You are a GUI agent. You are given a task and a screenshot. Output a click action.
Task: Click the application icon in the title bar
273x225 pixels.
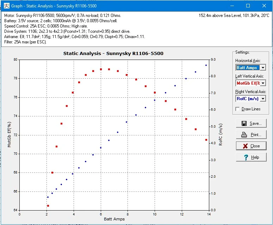[6, 6]
